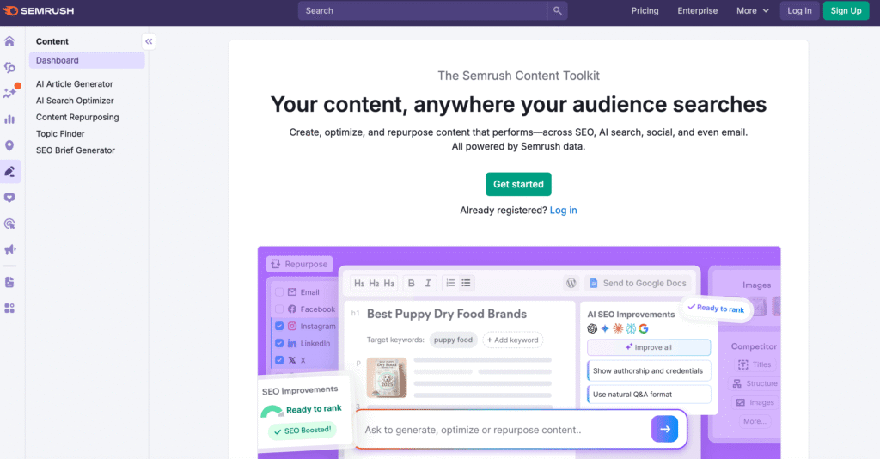Open the Local map pin icon

[9, 145]
